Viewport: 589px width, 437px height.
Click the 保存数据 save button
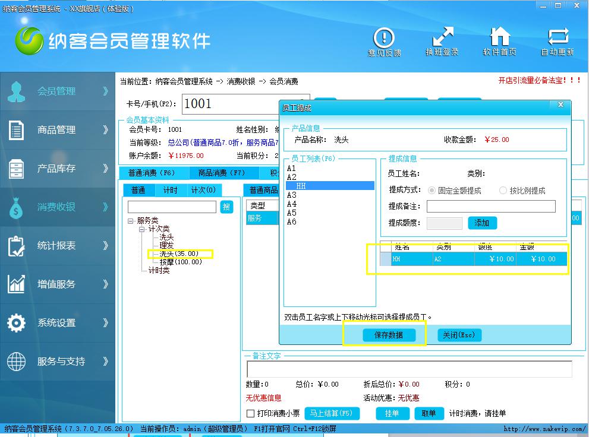point(388,335)
